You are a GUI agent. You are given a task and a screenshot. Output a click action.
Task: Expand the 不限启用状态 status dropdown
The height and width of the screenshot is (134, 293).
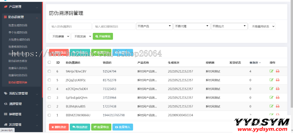tap(262, 26)
